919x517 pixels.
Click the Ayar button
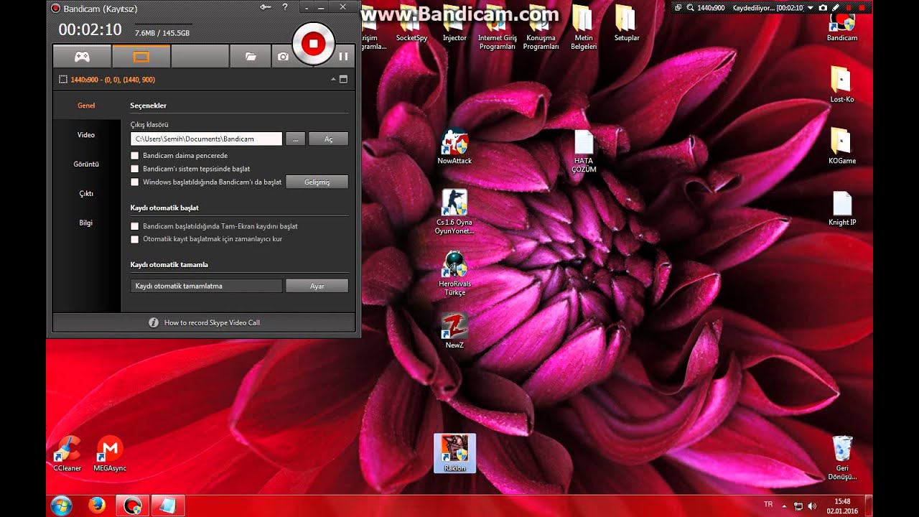317,286
